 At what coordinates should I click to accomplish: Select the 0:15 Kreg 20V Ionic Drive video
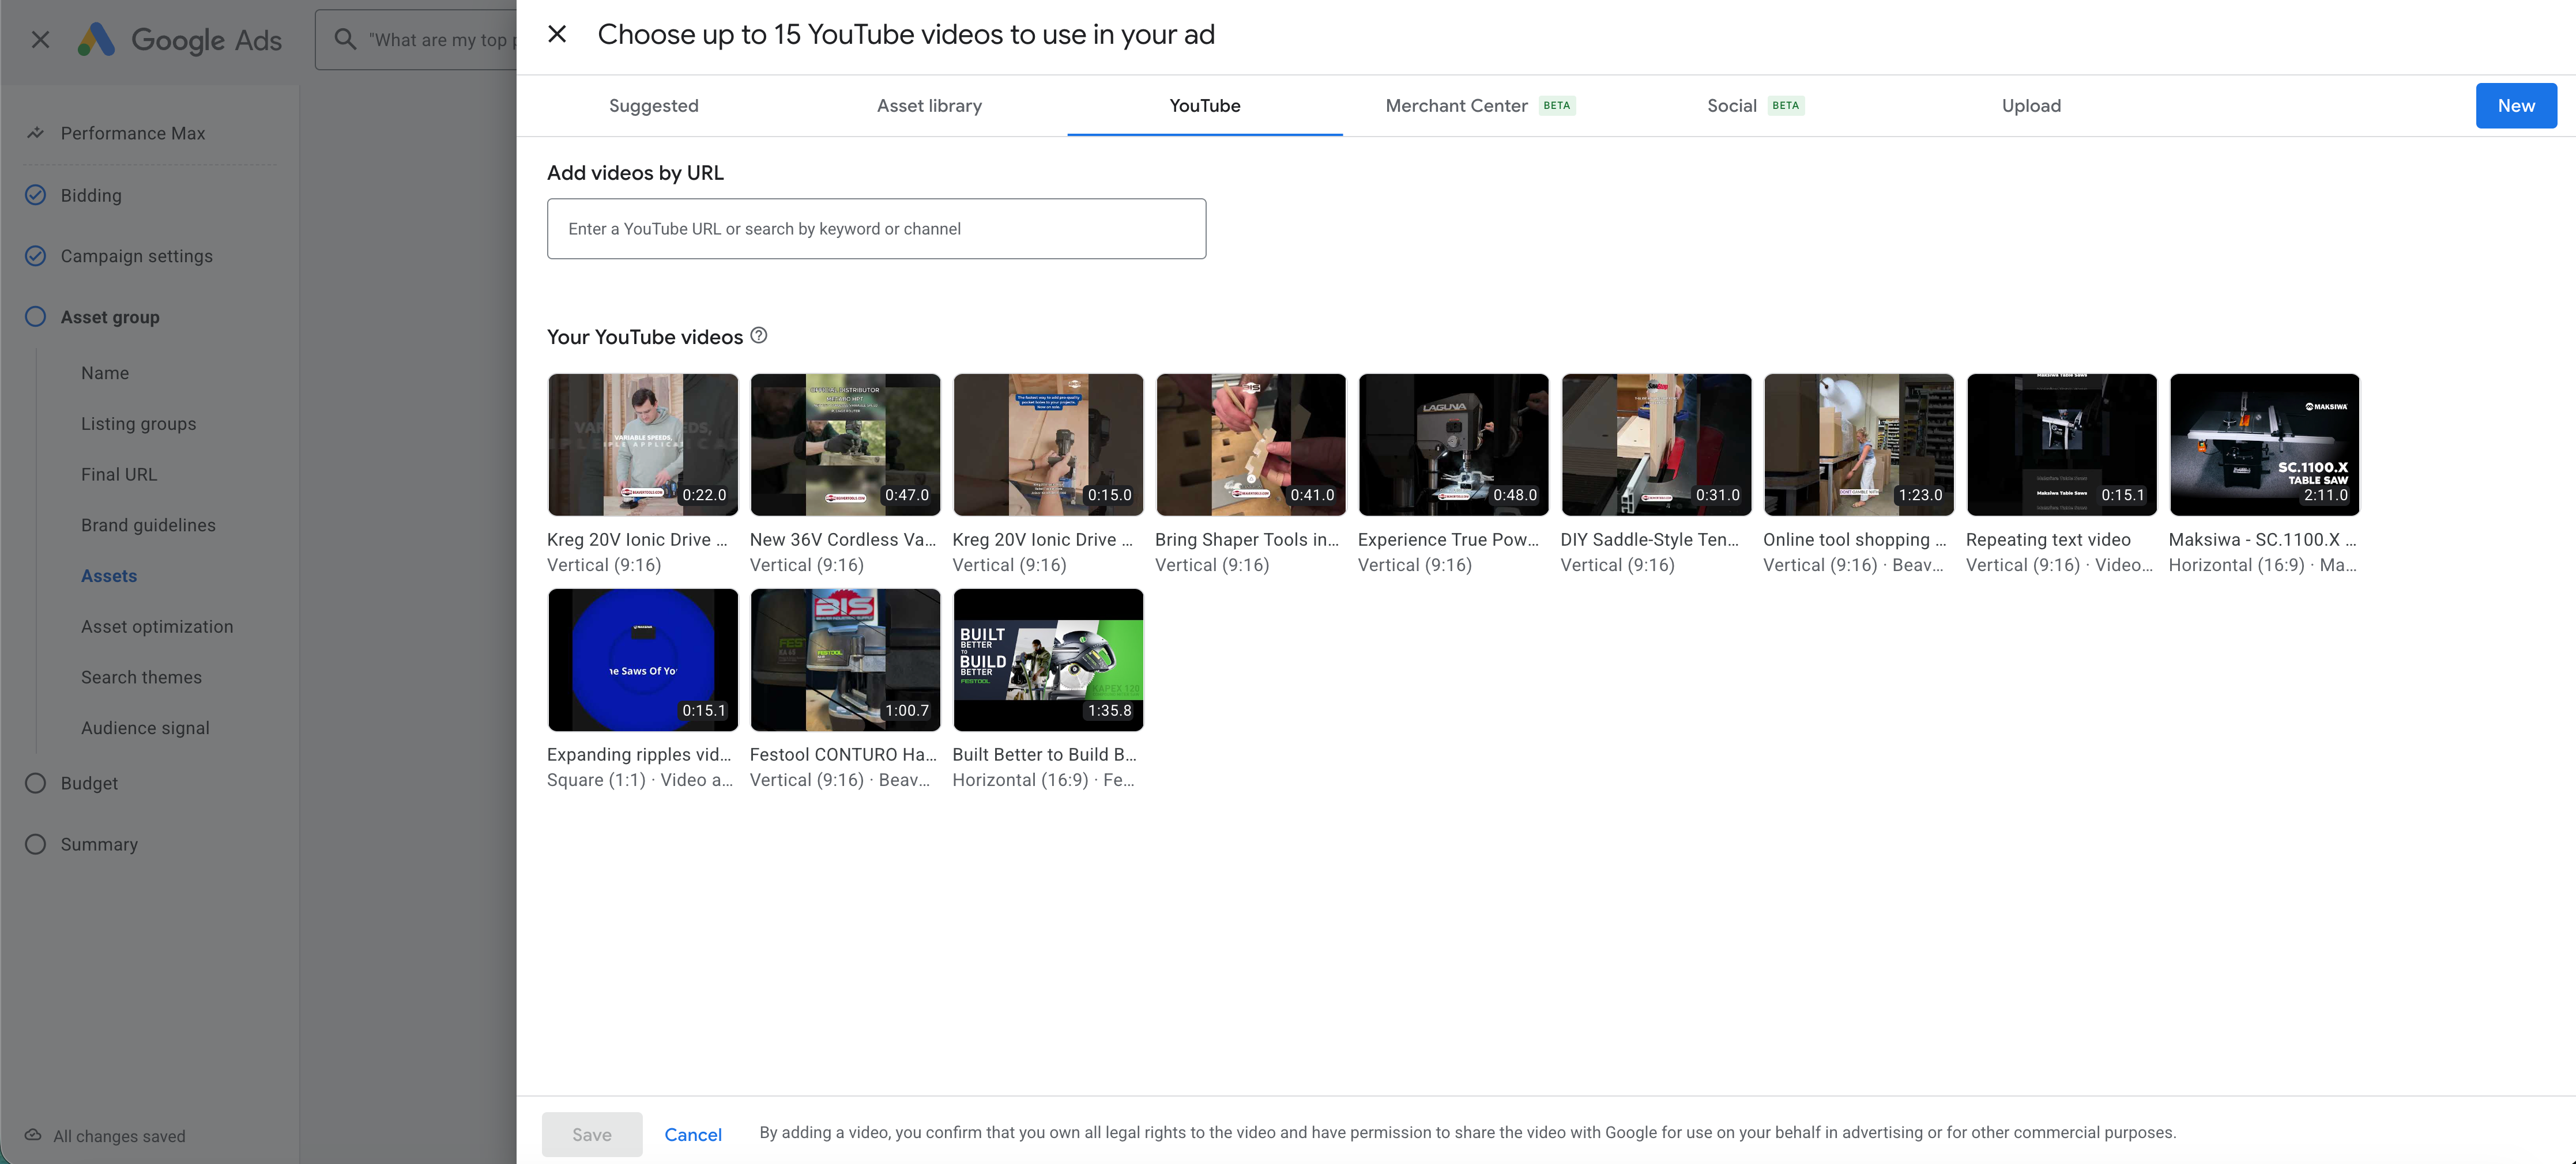pos(1048,445)
